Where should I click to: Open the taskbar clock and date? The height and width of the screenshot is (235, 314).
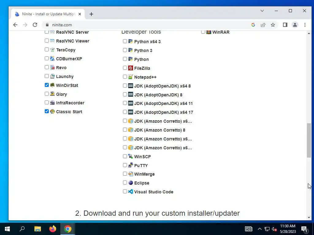pos(288,229)
